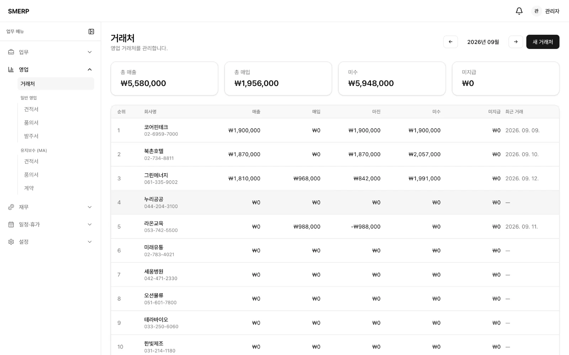The image size is (569, 355).
Task: Open 발주서 in the sidebar
Action: point(31,136)
